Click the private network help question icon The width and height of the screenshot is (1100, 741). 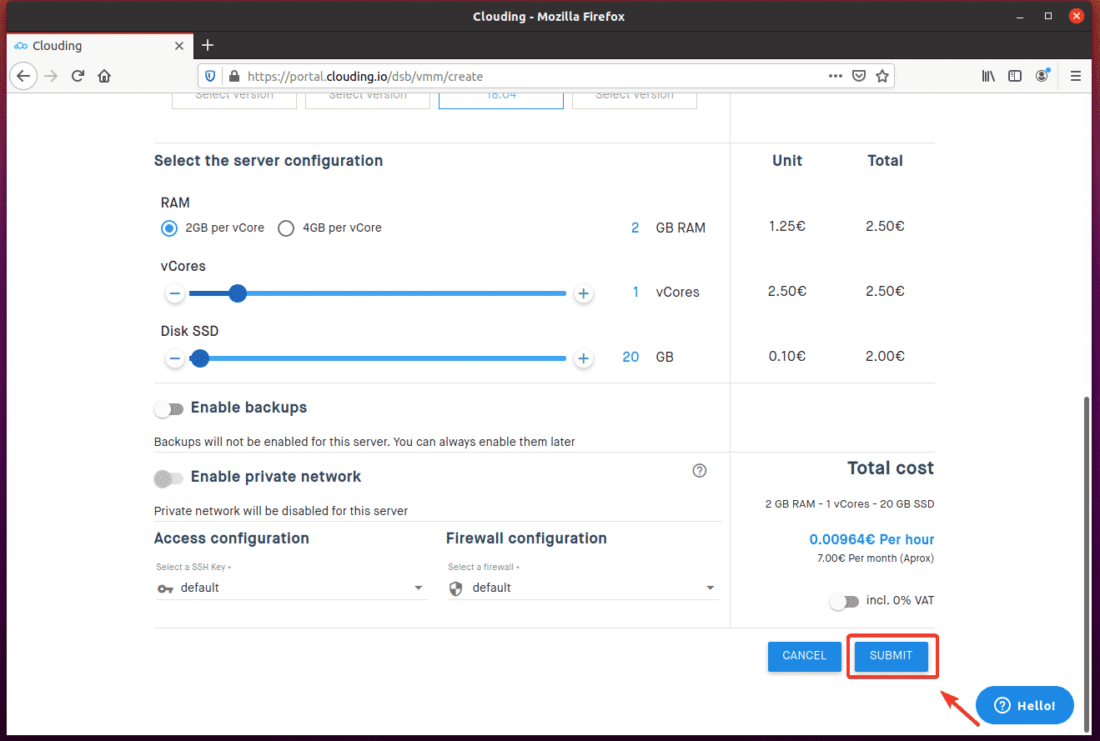700,471
